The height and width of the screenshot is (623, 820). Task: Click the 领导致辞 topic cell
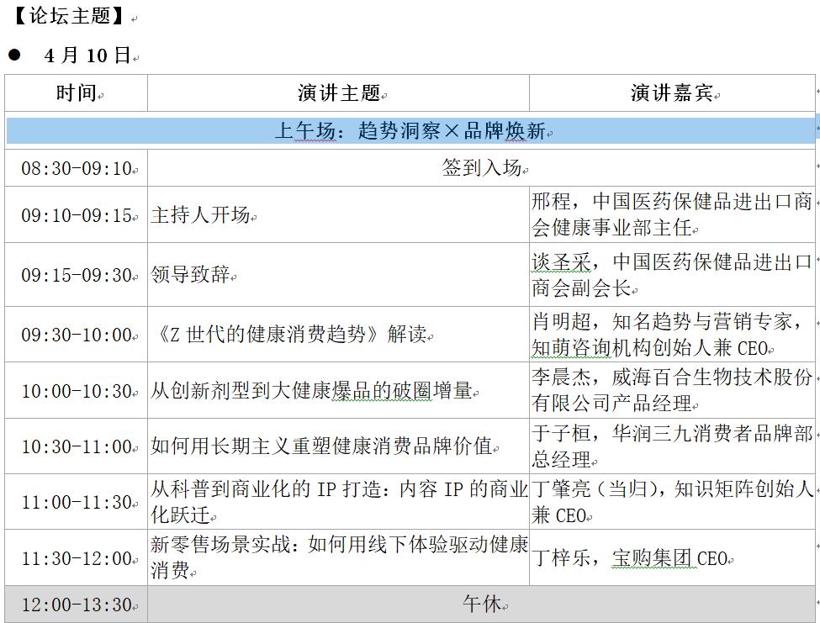(190, 276)
